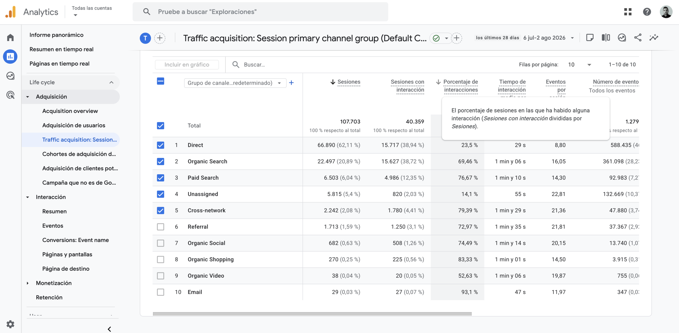Open Conversions: Event name report
The image size is (679, 333).
point(76,240)
